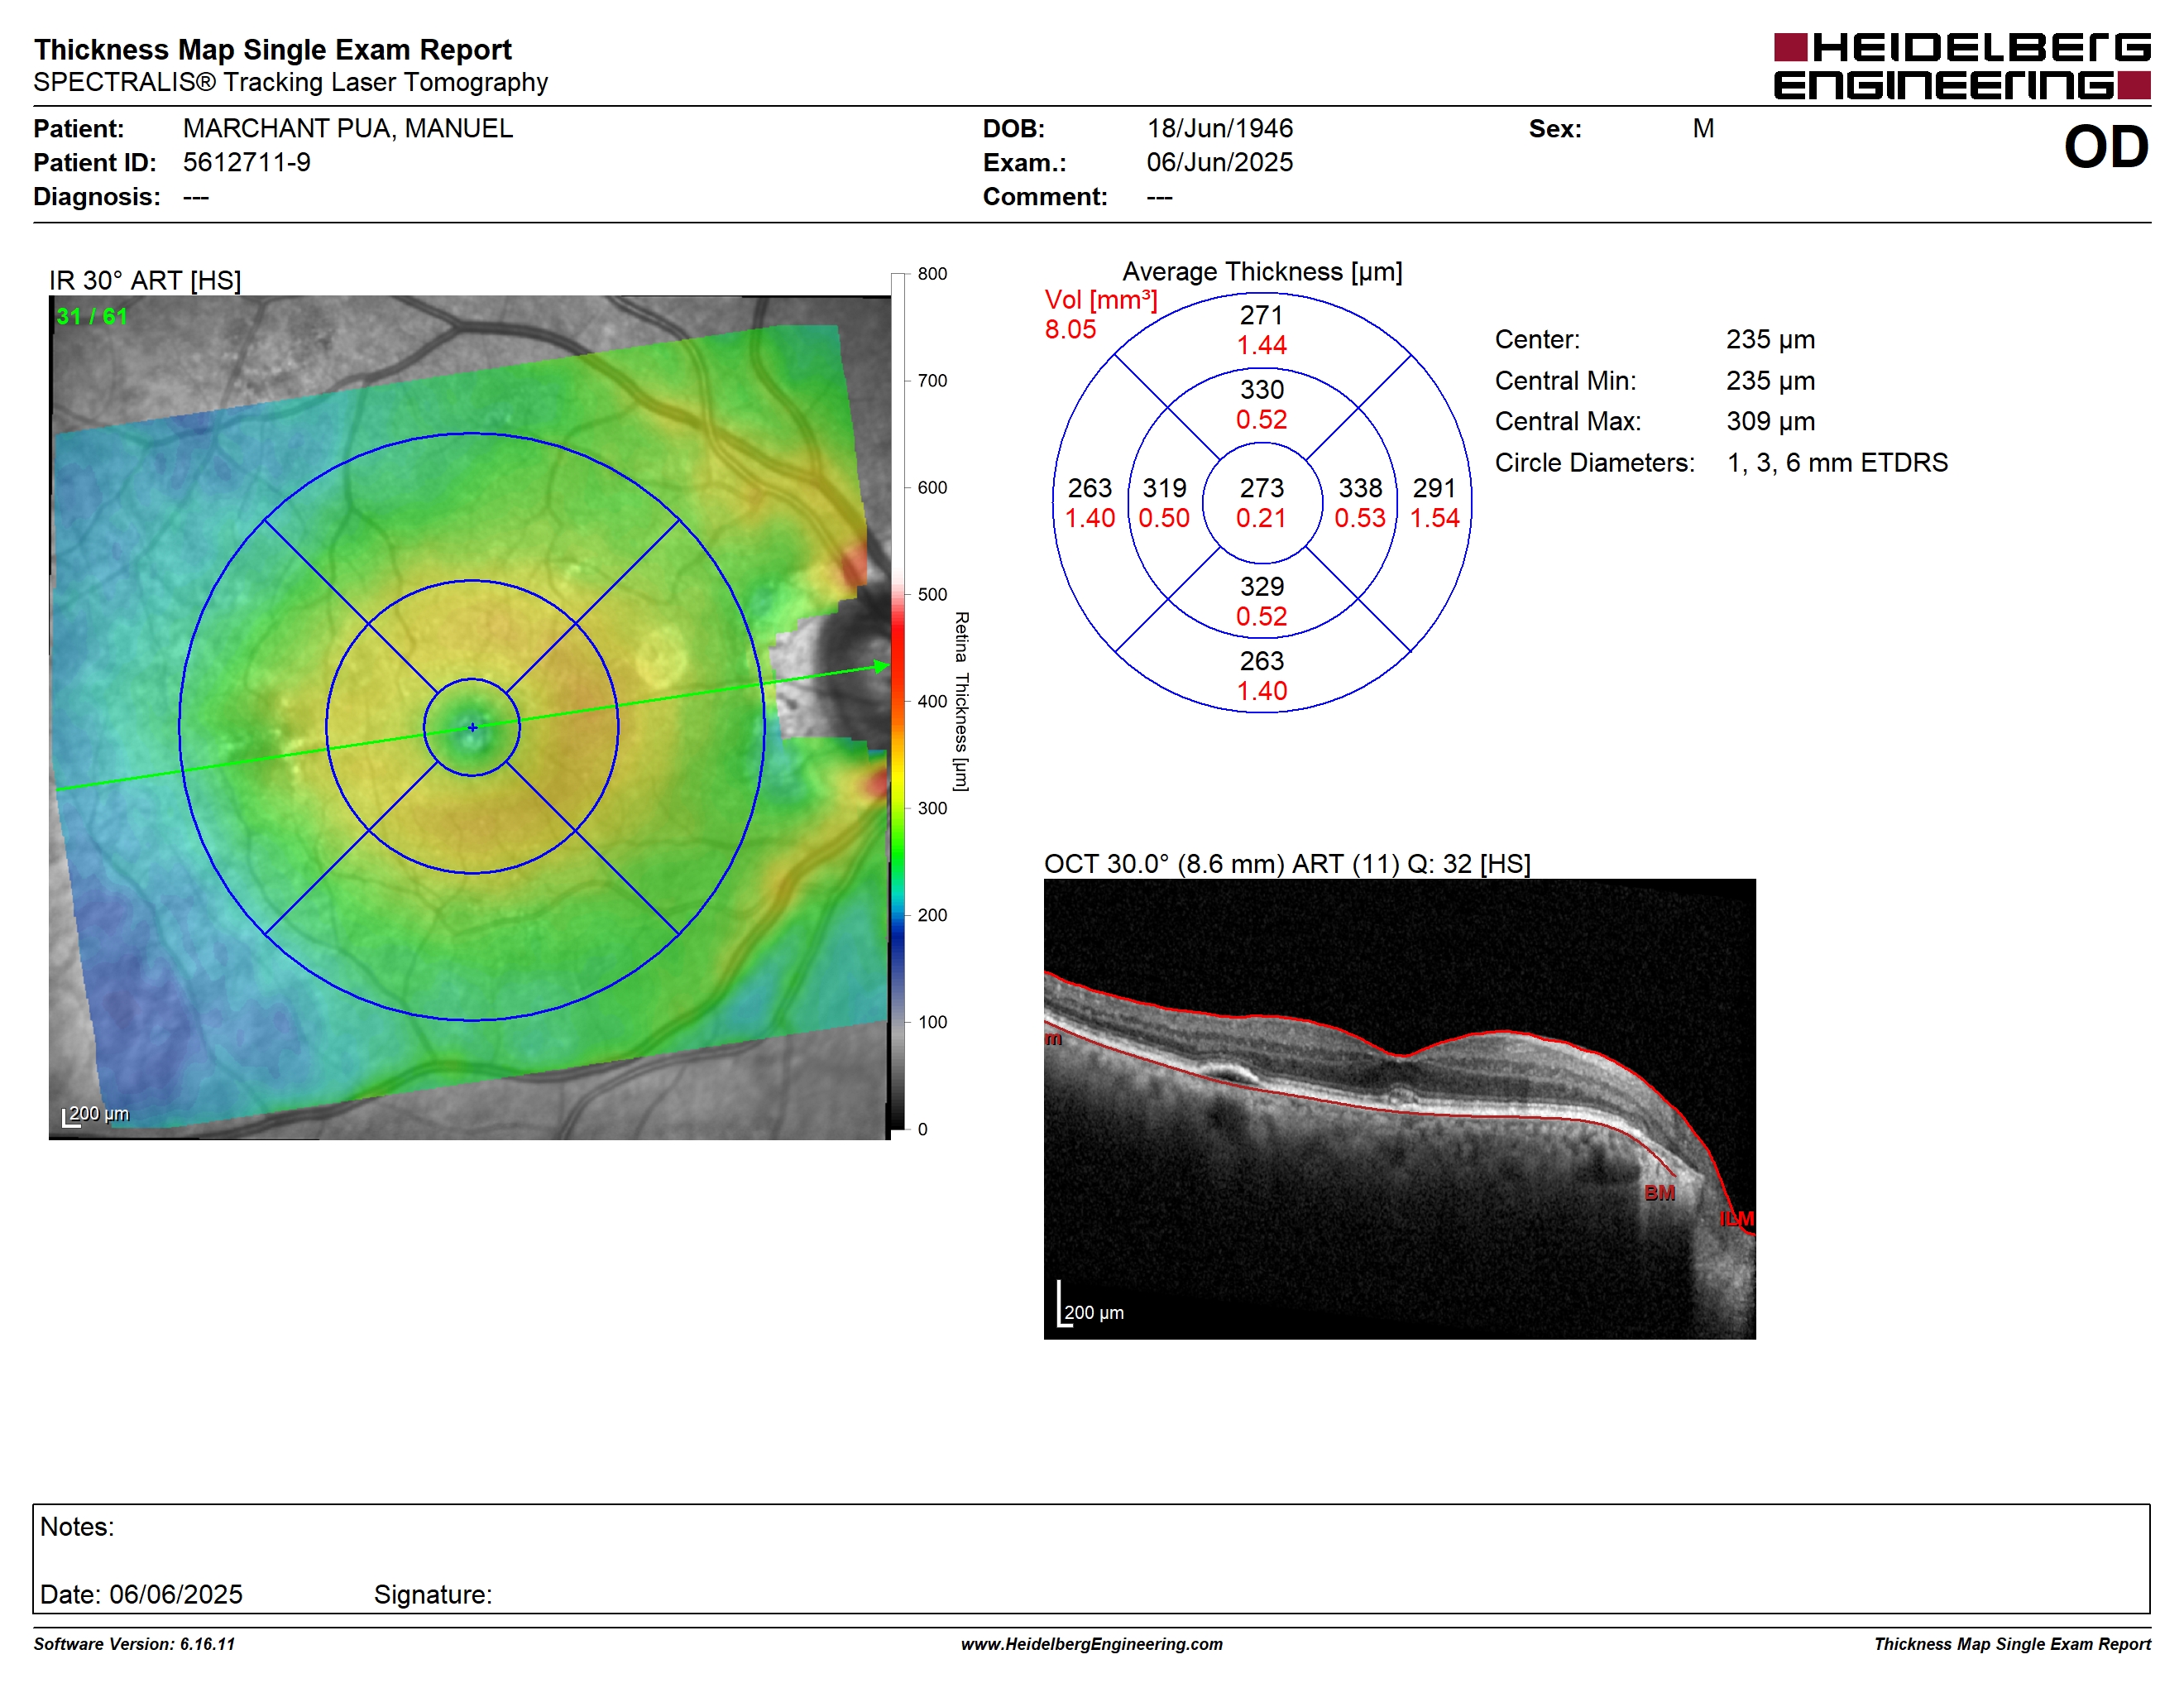This screenshot has width=2184, height=1688.
Task: Click patient name MARCHANT PUA, MANUEL
Action: coord(347,128)
